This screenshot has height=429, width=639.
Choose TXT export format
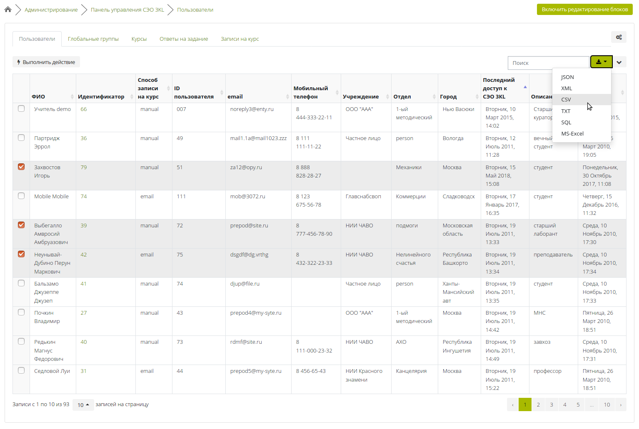(x=582, y=111)
